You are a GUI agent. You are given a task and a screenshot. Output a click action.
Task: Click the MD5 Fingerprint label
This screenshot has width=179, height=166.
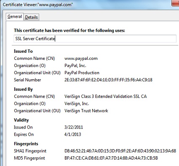29,158
